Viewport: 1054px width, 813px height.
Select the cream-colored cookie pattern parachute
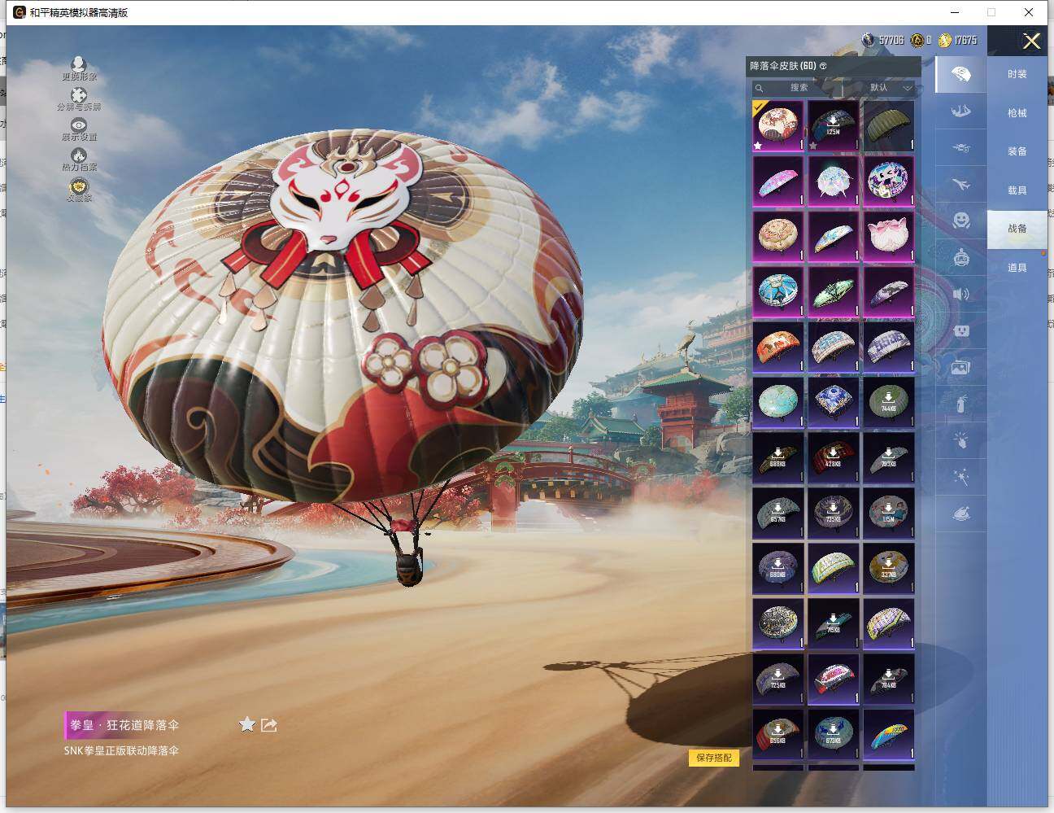(778, 237)
